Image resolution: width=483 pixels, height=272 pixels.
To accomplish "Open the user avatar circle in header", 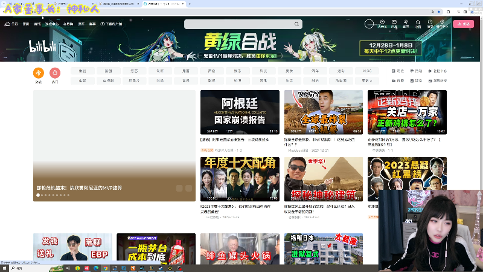I will pyautogui.click(x=369, y=24).
